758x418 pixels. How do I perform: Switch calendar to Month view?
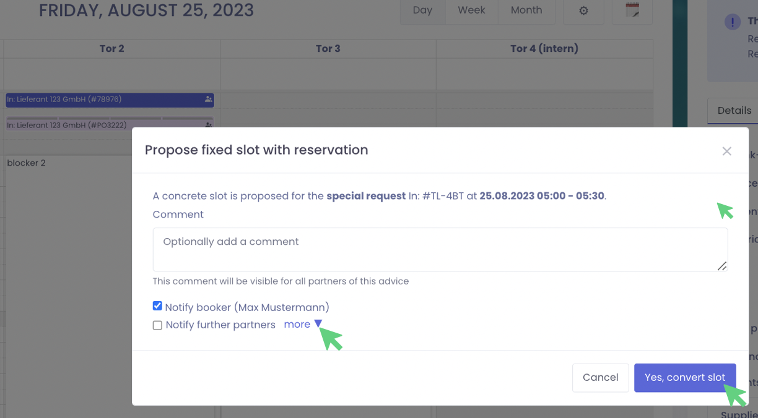[x=526, y=11]
